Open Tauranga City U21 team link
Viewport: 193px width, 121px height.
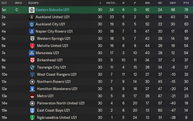point(51,67)
